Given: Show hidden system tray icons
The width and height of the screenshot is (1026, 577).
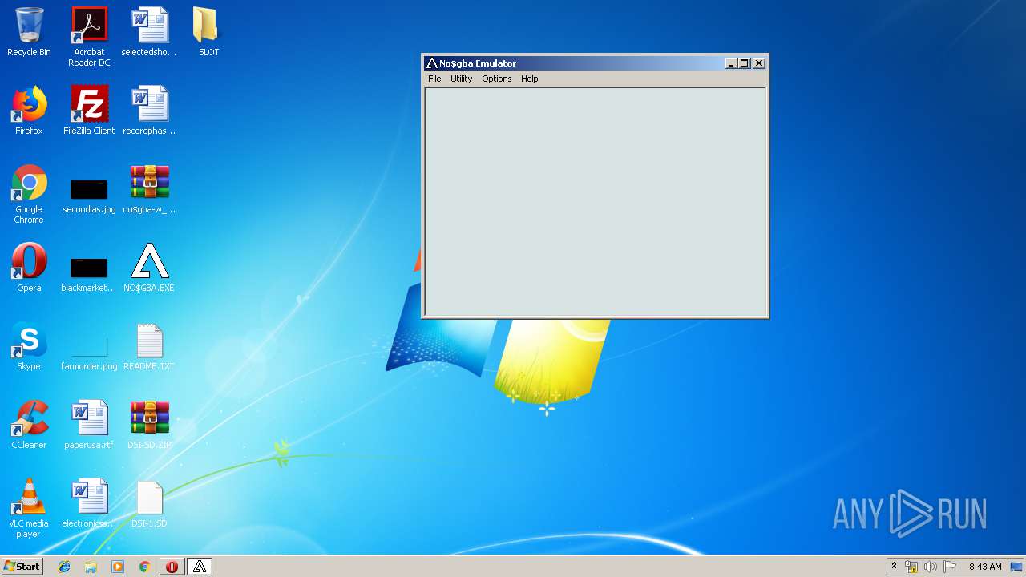Looking at the screenshot, I should click(x=894, y=567).
